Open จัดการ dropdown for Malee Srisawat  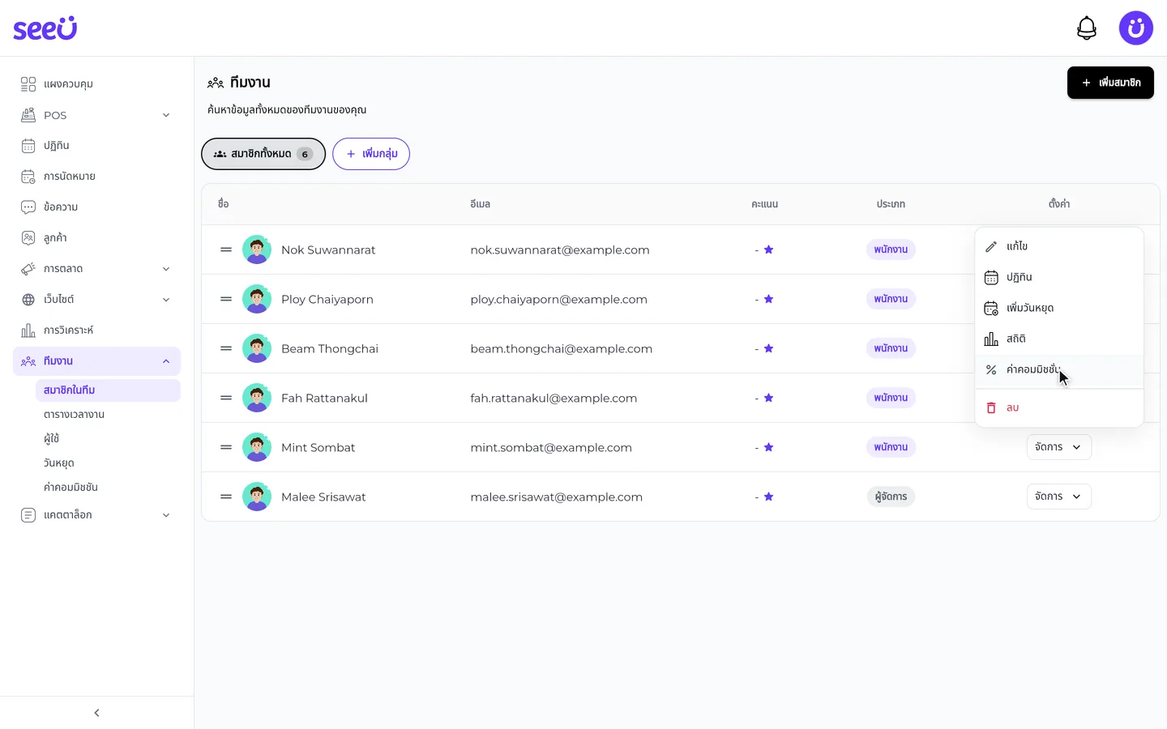[1058, 497]
